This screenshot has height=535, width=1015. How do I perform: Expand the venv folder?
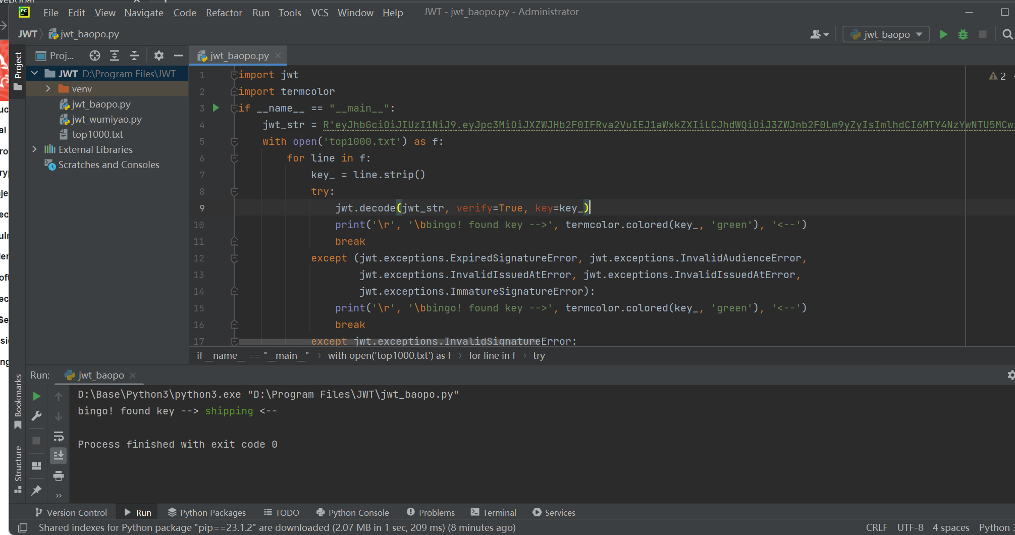point(48,89)
